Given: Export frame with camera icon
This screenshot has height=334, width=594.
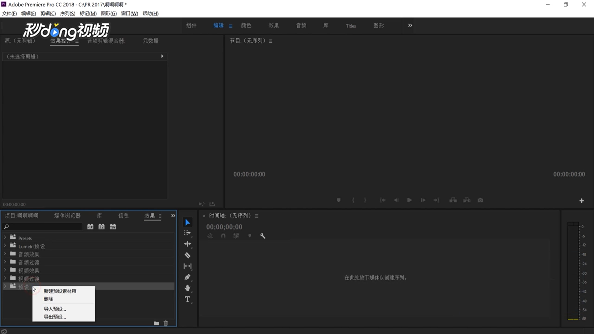Looking at the screenshot, I should pyautogui.click(x=480, y=200).
